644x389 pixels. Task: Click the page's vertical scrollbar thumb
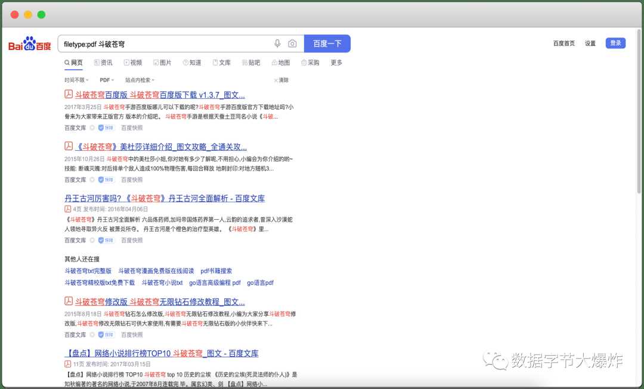click(639, 111)
